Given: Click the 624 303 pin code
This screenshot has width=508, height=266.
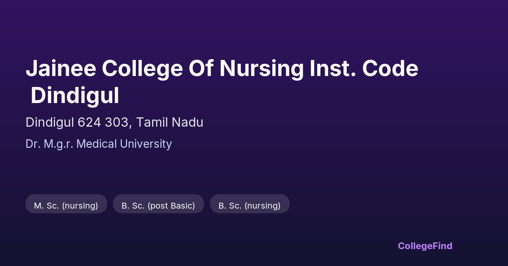Looking at the screenshot, I should (x=103, y=122).
